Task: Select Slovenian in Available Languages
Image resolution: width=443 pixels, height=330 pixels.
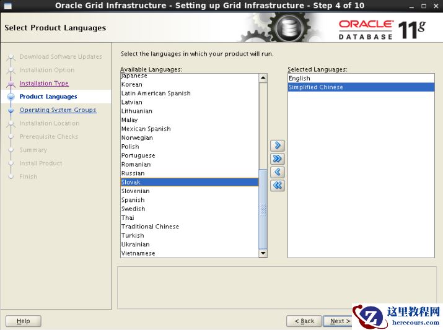Action: [x=190, y=191]
